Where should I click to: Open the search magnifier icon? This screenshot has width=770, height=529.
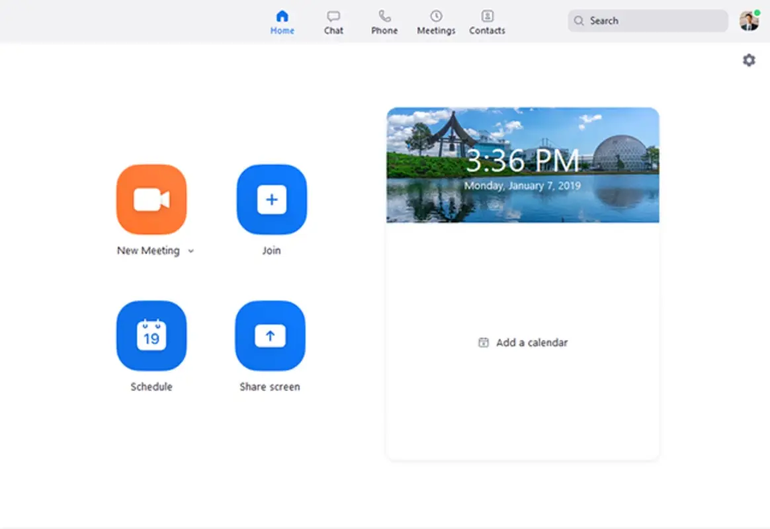[x=579, y=20]
